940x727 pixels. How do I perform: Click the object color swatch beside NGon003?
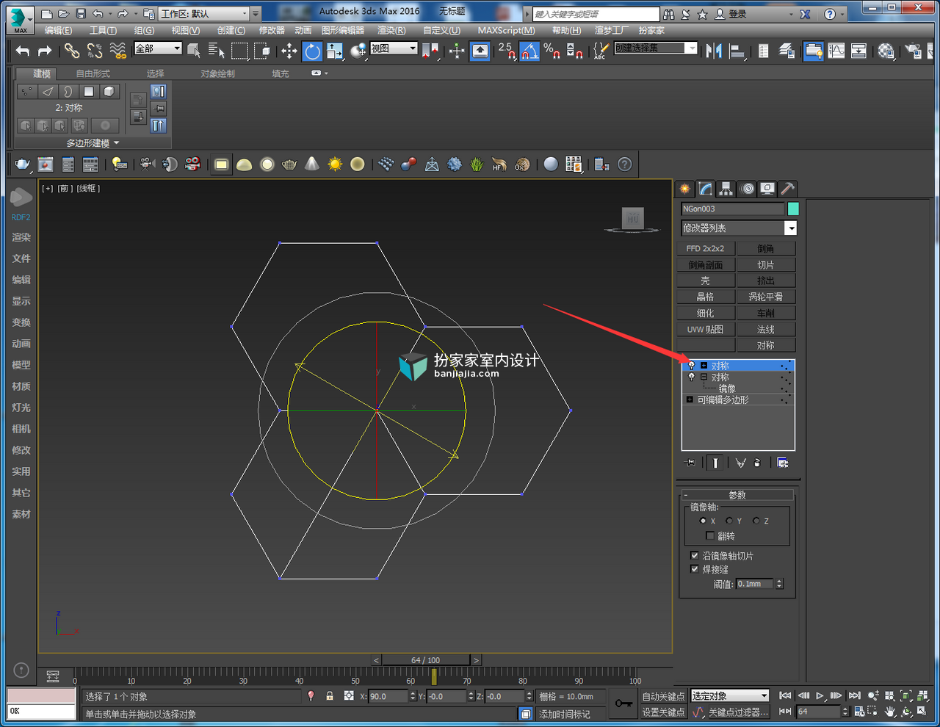coord(792,209)
